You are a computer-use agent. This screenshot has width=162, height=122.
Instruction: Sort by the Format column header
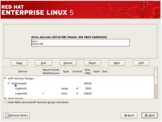coord(77,71)
